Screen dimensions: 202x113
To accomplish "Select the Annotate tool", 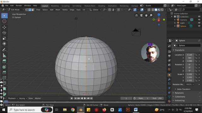I will (x=4, y=50).
